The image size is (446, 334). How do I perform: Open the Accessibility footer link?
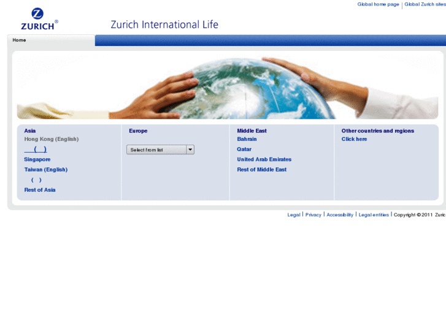(x=340, y=214)
